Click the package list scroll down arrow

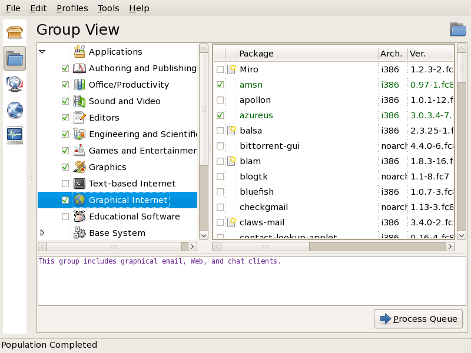[x=461, y=235]
